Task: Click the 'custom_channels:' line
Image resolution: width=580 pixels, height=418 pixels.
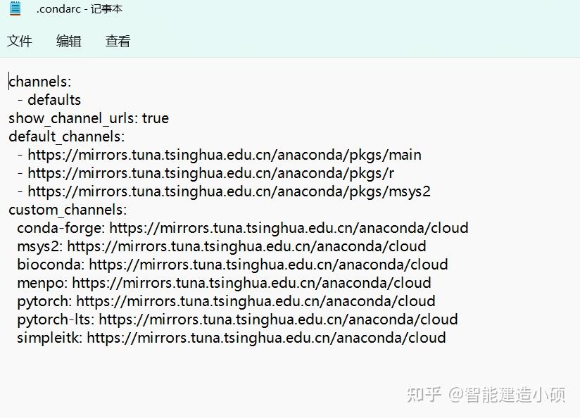Action: [68, 210]
